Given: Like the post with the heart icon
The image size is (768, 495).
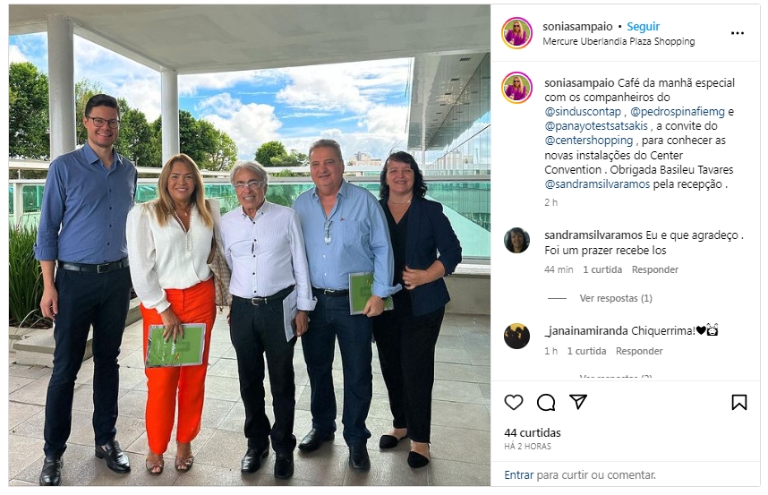Looking at the screenshot, I should 513,402.
